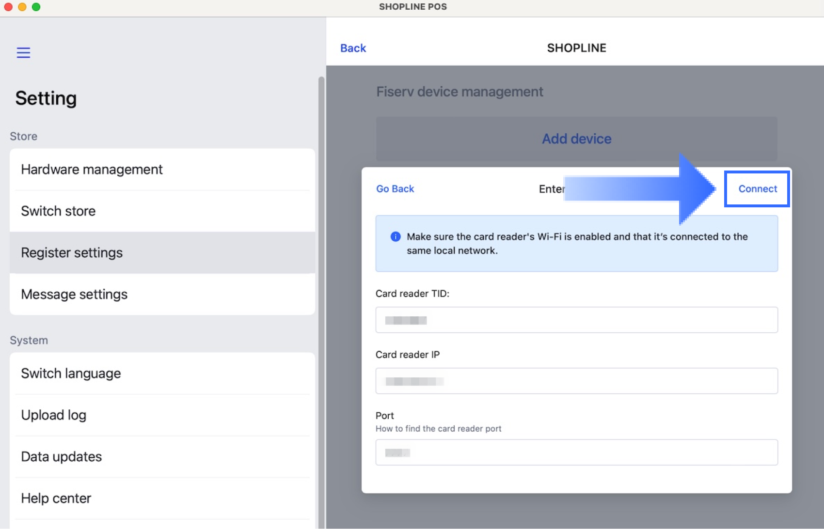Select Switch store option
Viewport: 824px width, 529px height.
tap(162, 211)
